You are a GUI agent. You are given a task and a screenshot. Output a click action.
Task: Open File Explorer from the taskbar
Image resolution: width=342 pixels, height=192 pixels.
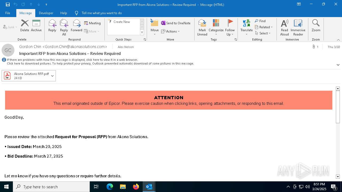pos(123,187)
